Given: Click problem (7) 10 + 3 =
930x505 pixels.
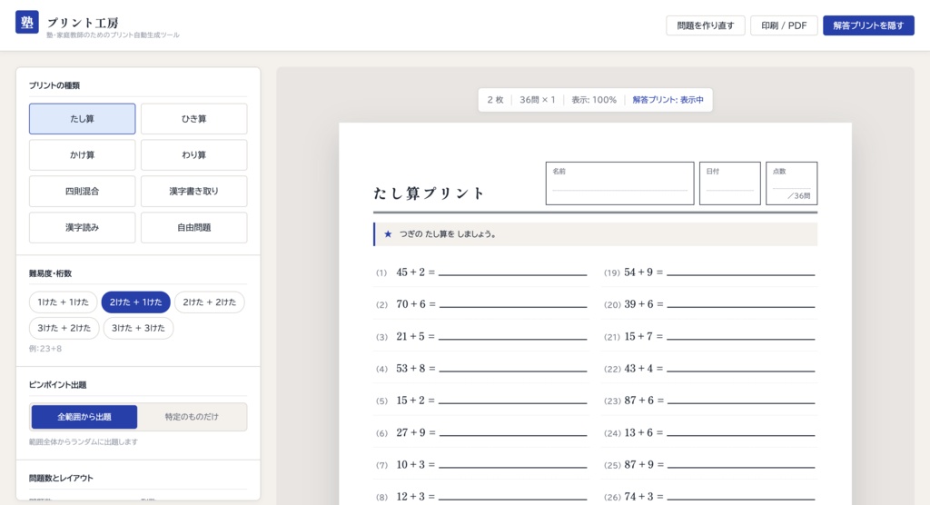Looking at the screenshot, I should pyautogui.click(x=481, y=465).
